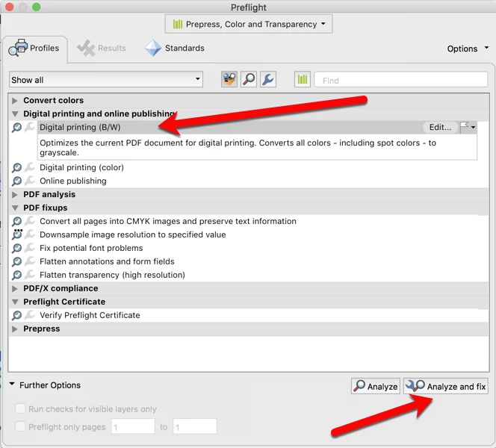Click magnifier icon for Flatten annotations and form fields
This screenshot has height=448, width=496.
tap(16, 262)
